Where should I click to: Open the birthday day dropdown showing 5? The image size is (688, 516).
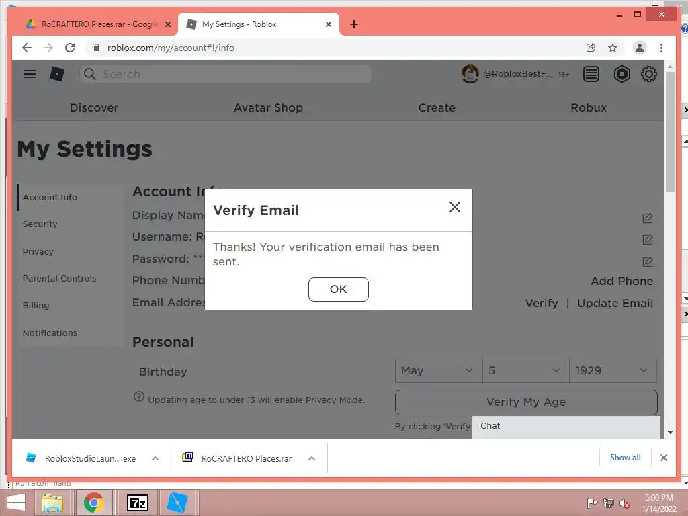525,371
